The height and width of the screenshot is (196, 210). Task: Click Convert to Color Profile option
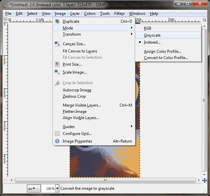[166, 58]
